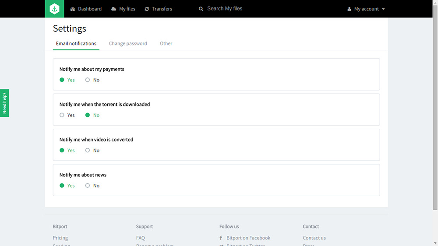Open the Pricing footer link
The image size is (438, 246).
[60, 238]
